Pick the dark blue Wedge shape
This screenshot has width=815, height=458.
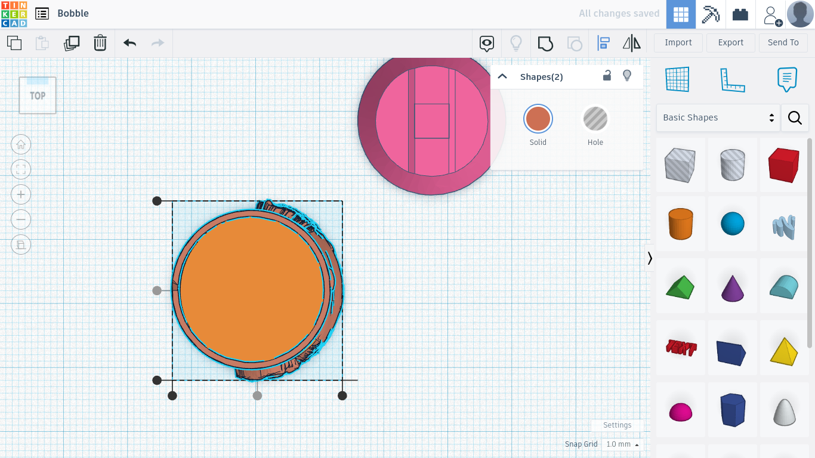(x=732, y=352)
